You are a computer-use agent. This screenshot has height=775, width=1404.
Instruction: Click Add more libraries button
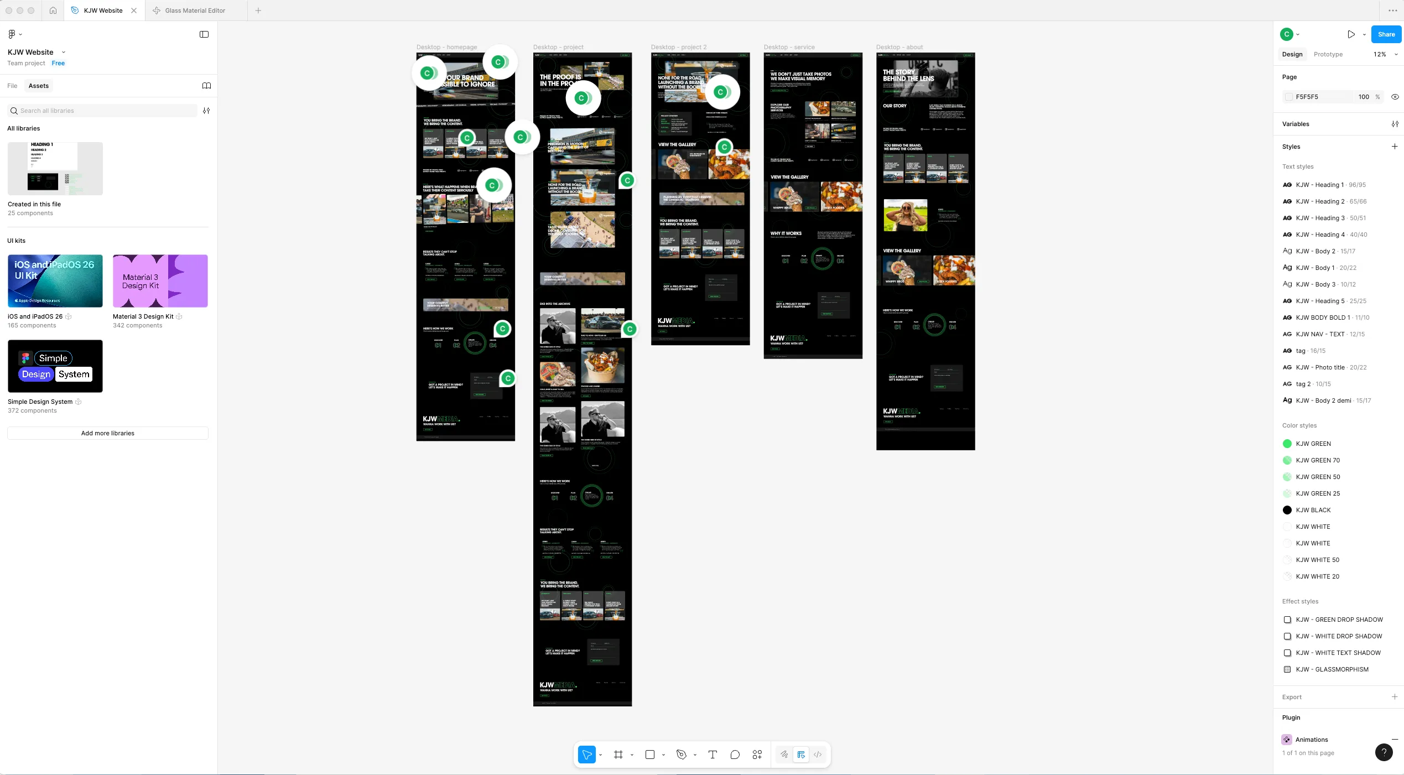[108, 433]
